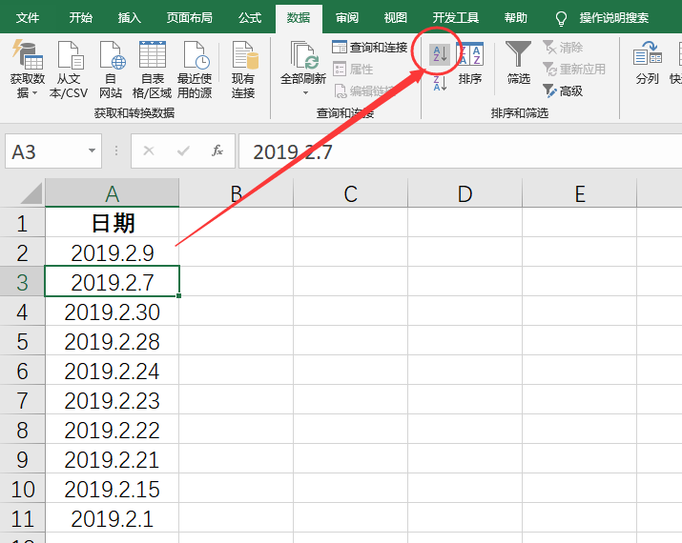
Task: Select column C header
Action: (x=351, y=192)
